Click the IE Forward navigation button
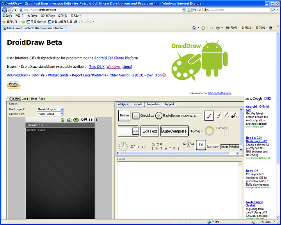The height and width of the screenshot is (225, 281). (11, 10)
